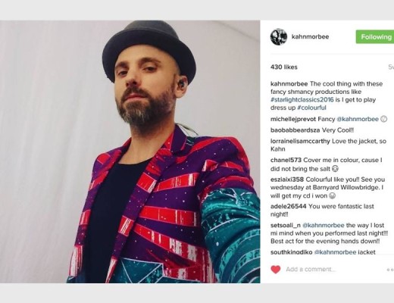Click @kahnmorbee mention in michellejprevot's comment

[358, 119]
